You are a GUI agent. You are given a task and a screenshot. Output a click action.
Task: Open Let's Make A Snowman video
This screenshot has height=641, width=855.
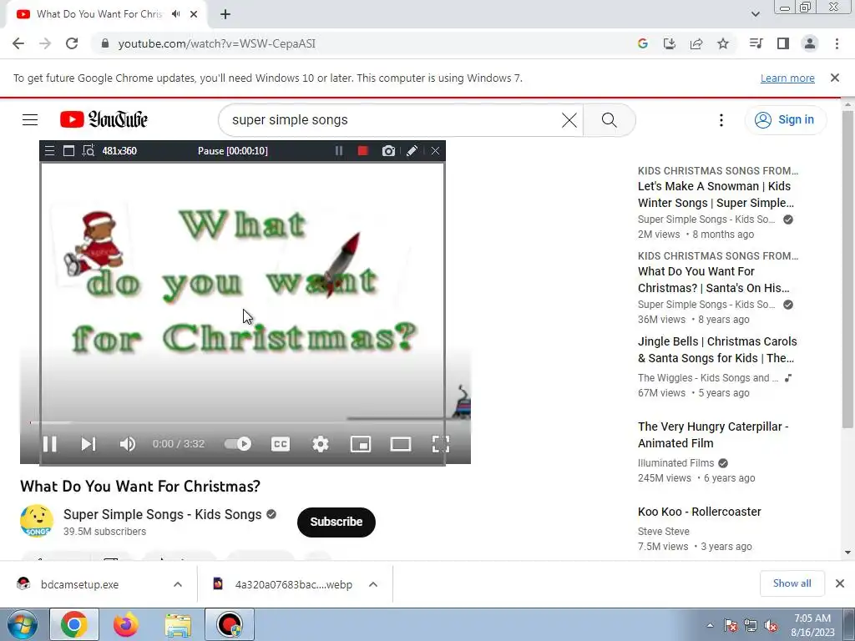tap(716, 194)
